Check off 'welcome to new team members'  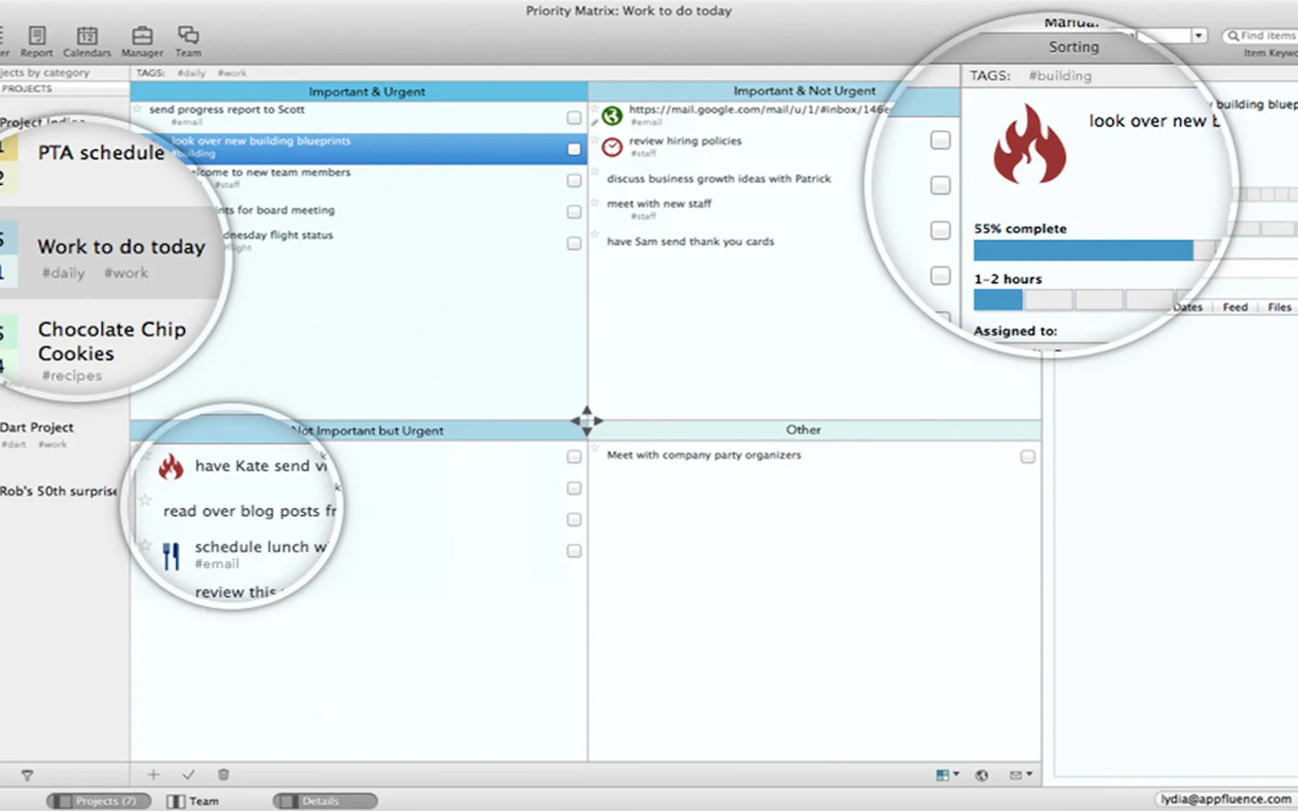tap(574, 180)
